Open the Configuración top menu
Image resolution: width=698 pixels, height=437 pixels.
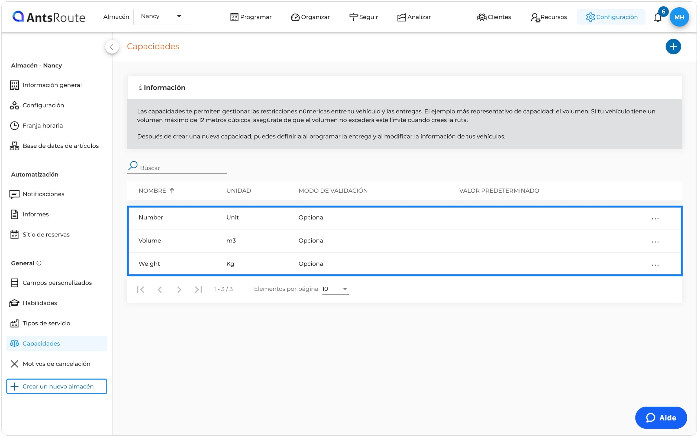point(611,17)
